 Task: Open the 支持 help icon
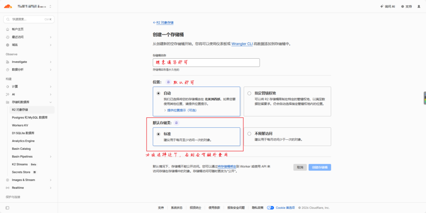(x=402, y=6)
